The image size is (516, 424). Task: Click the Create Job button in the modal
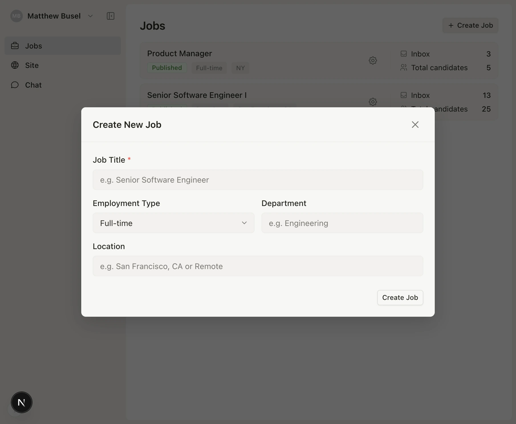(x=400, y=297)
